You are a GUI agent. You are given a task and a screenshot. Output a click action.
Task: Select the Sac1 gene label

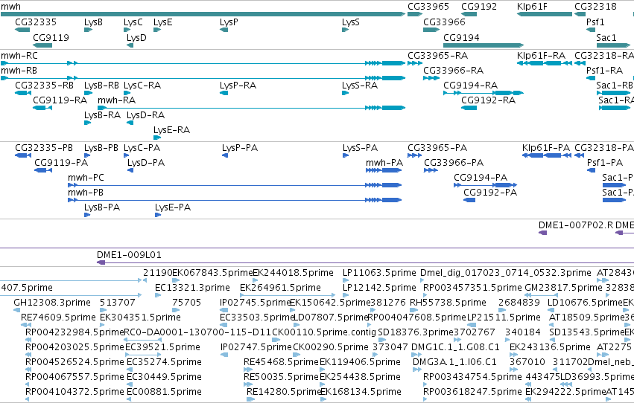point(606,37)
